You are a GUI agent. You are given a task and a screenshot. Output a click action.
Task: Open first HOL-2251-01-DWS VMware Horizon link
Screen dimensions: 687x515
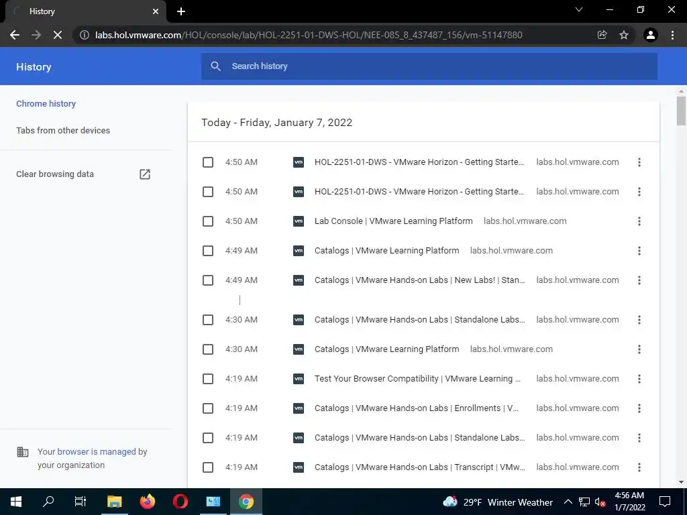tap(419, 162)
